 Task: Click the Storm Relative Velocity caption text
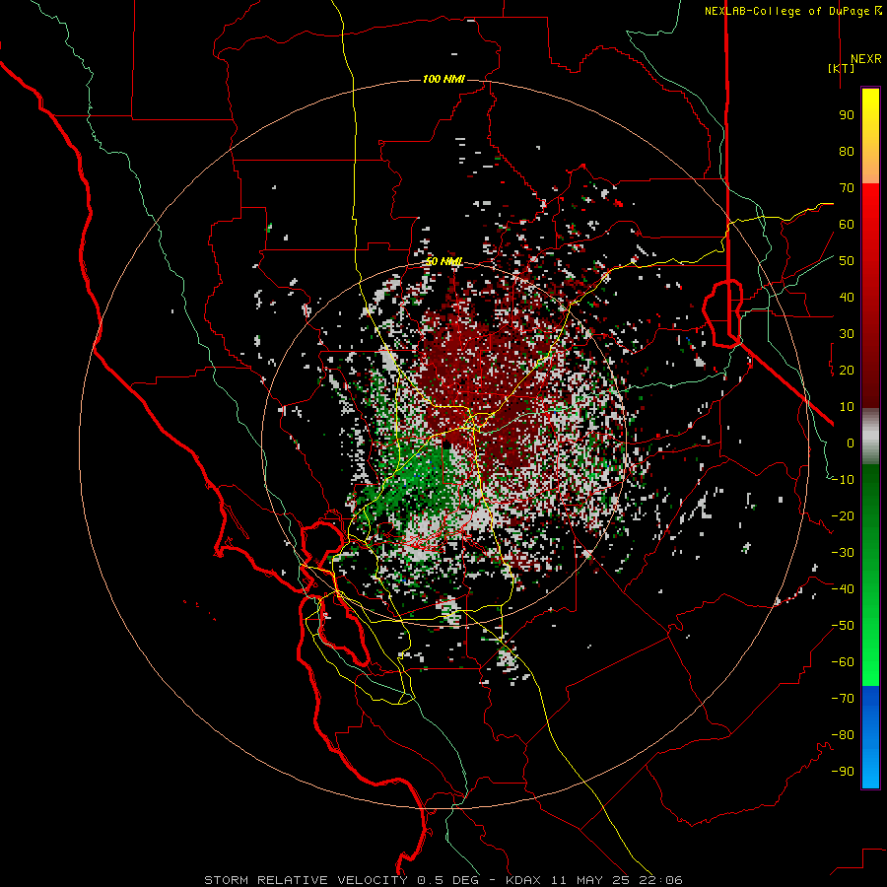click(x=443, y=880)
